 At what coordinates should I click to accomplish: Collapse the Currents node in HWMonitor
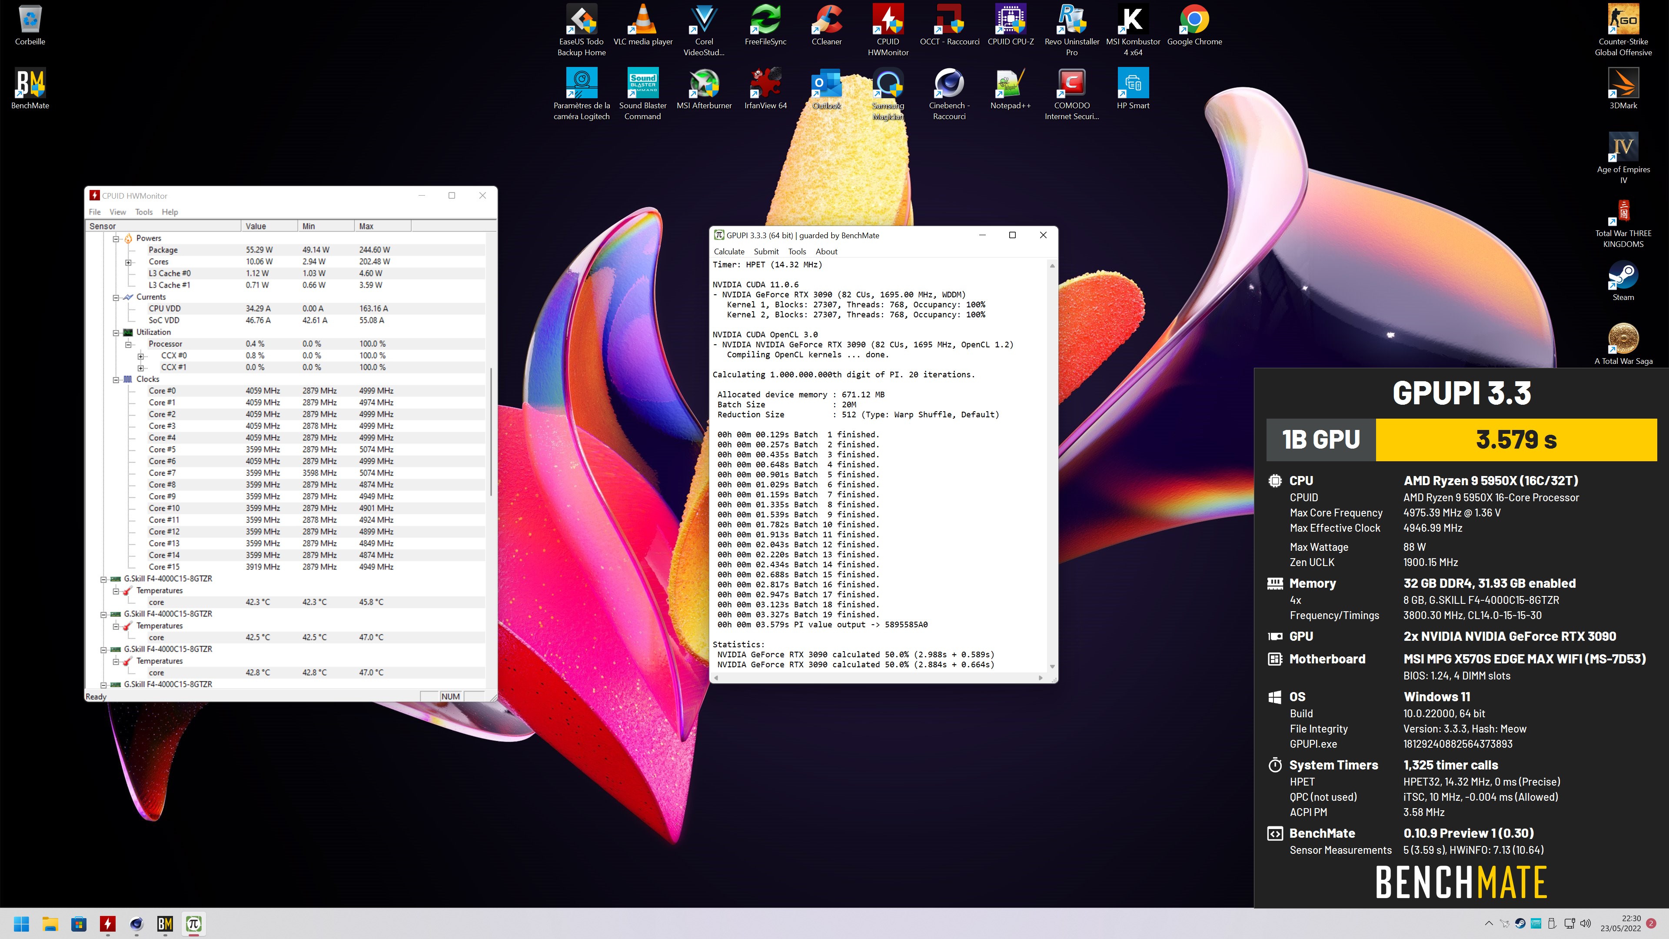(x=116, y=297)
